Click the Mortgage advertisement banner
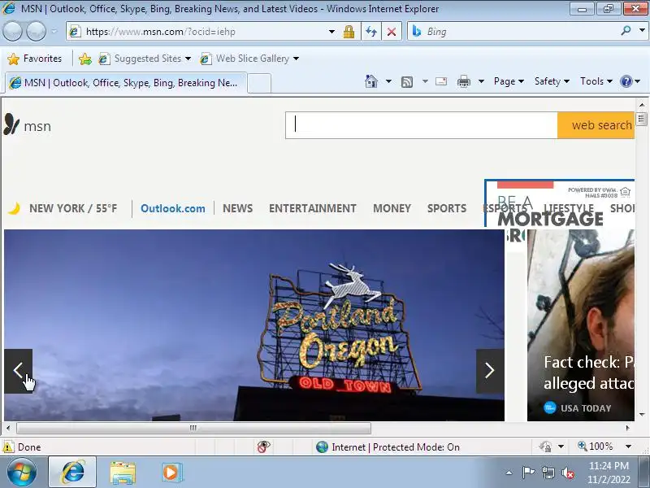The image size is (650, 488). click(559, 203)
